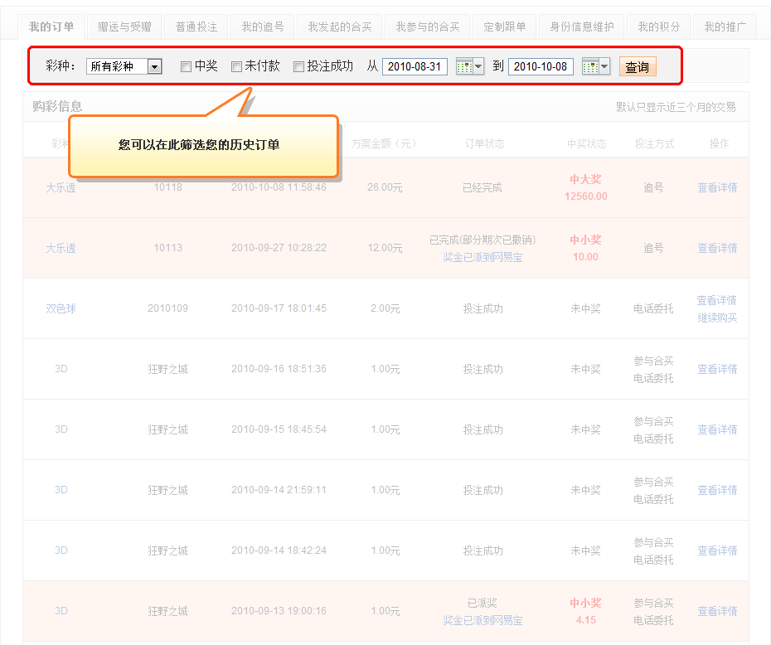Viewport: 771px width, 645px height.
Task: Enable the 未付款 checkbox
Action: pos(236,67)
